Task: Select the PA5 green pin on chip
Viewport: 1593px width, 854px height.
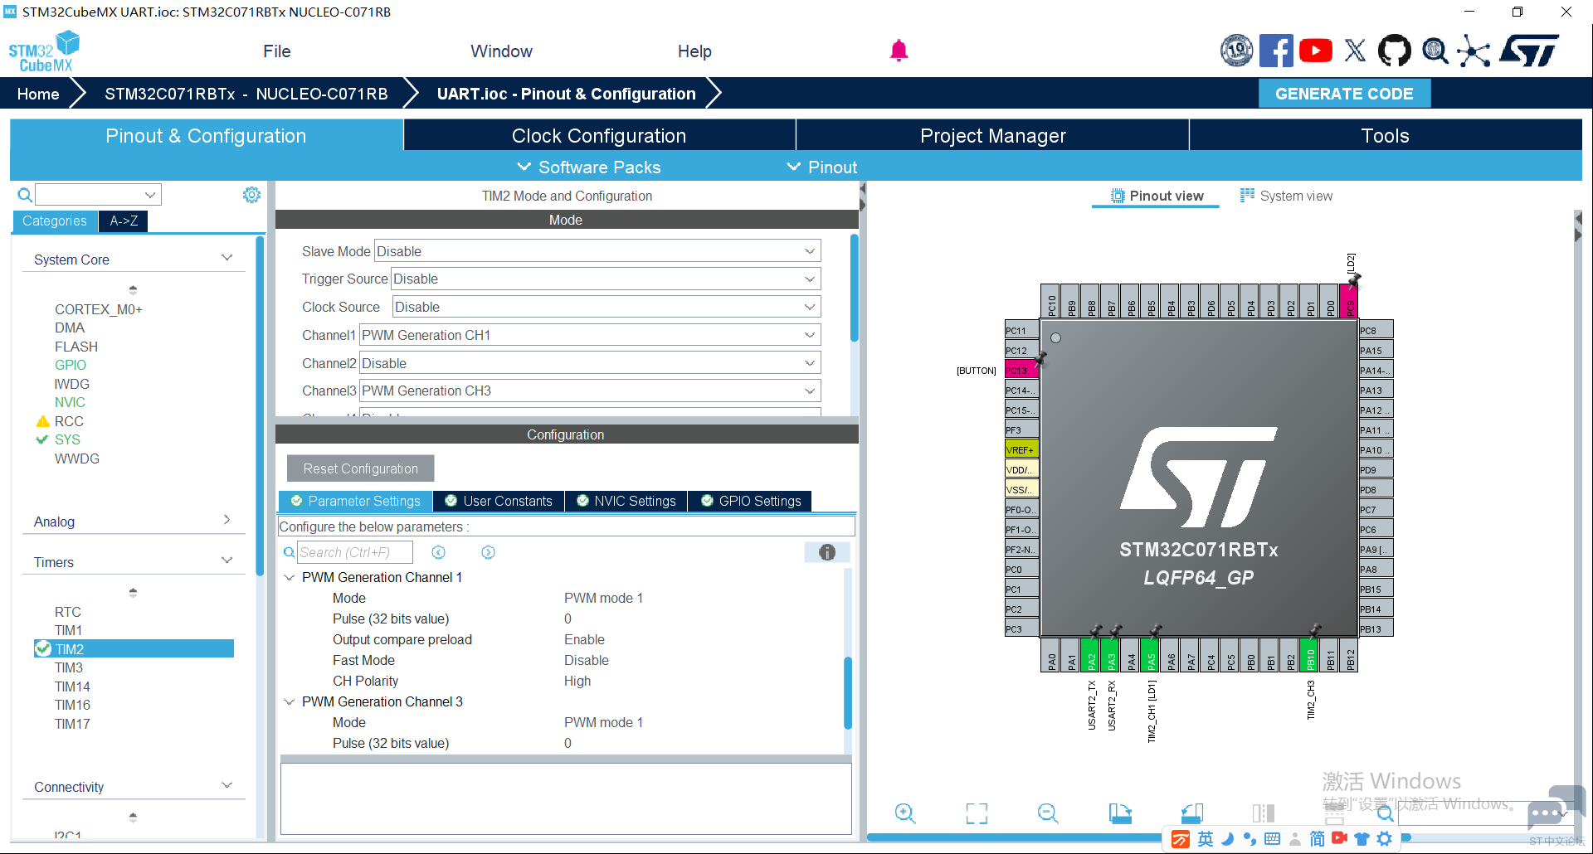Action: pyautogui.click(x=1151, y=655)
